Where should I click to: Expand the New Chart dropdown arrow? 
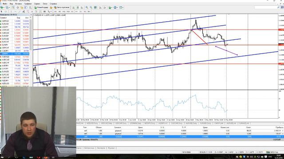4,8
